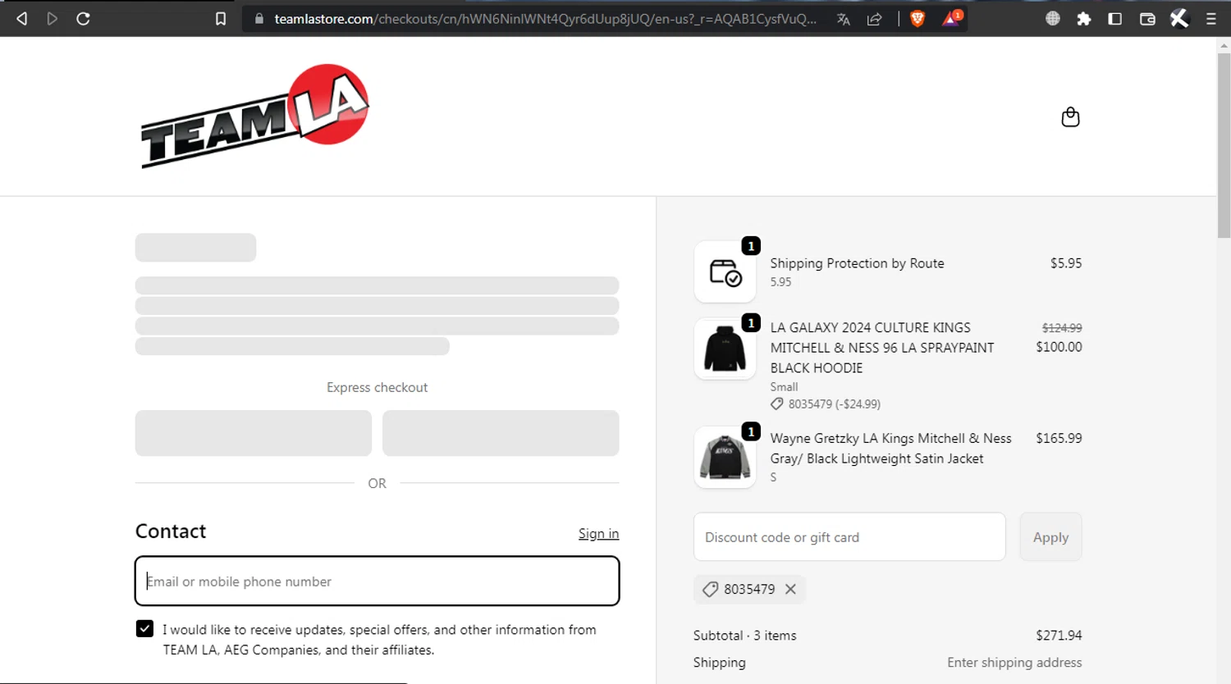Toggle the browser sidebar panel

click(x=1115, y=18)
